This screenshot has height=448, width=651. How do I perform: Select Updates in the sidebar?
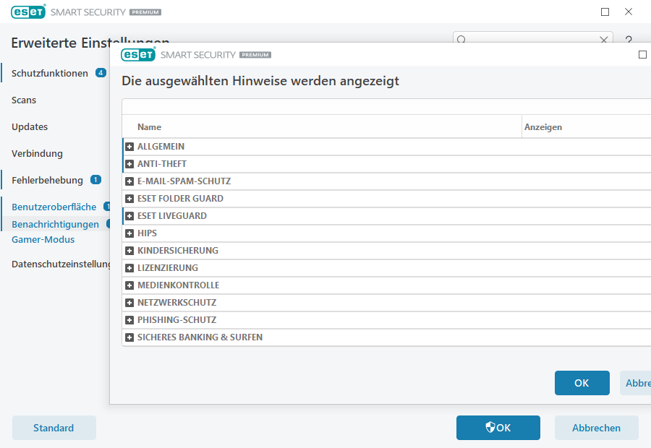(30, 126)
